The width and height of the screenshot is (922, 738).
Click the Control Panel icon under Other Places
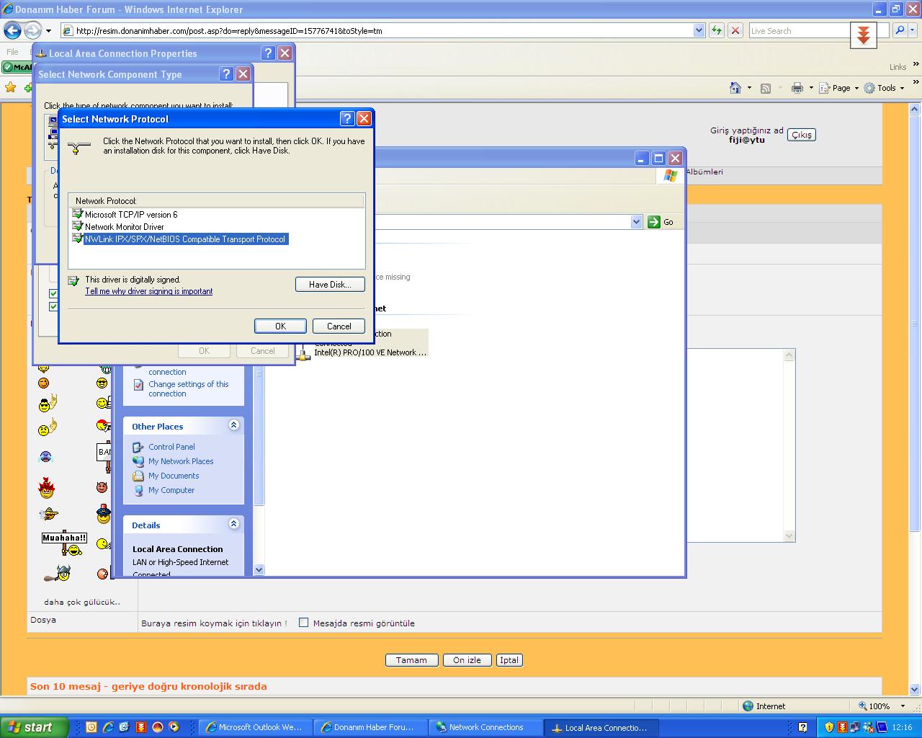pos(138,447)
